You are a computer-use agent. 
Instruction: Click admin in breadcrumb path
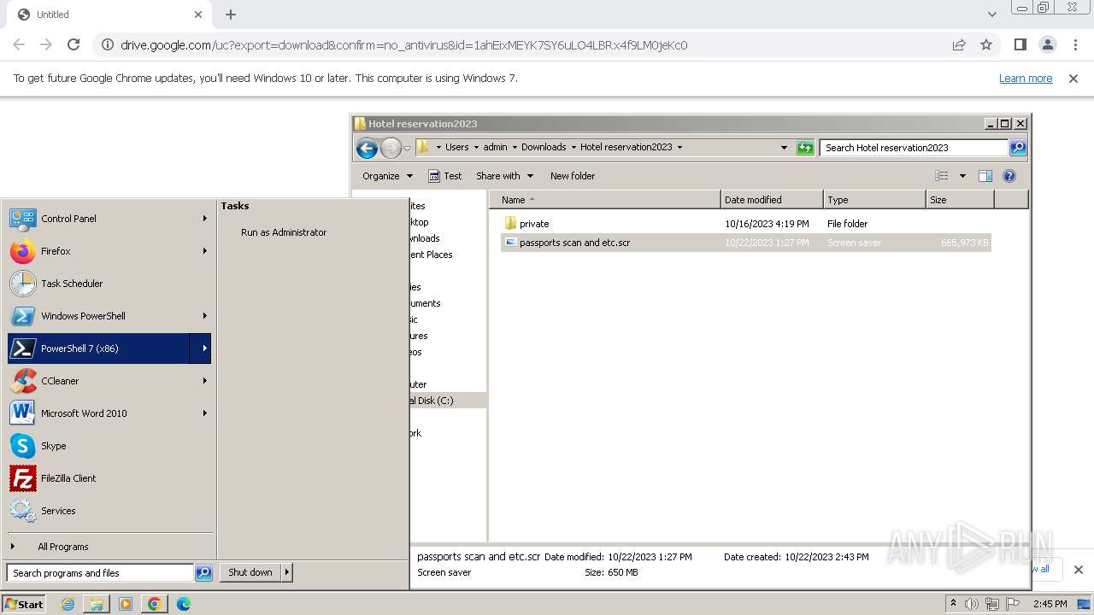tap(495, 147)
